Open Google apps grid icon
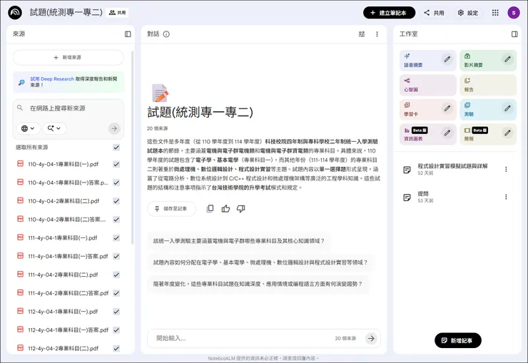This screenshot has width=528, height=363. click(495, 13)
